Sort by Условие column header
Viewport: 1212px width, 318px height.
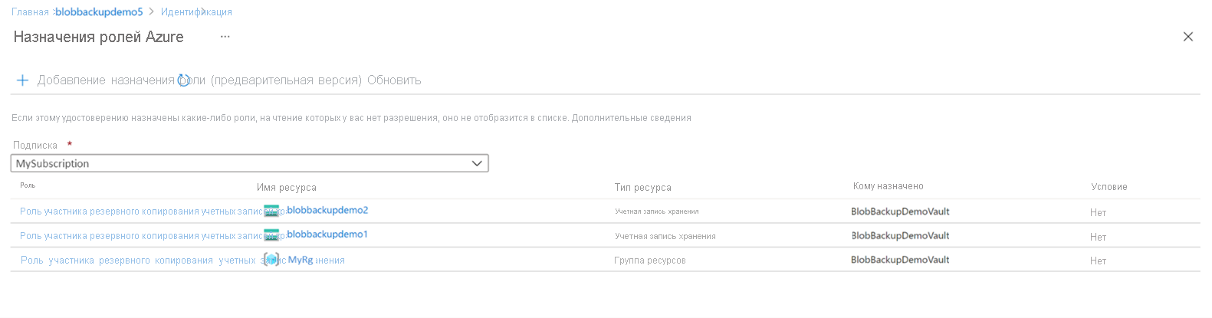tap(1109, 187)
